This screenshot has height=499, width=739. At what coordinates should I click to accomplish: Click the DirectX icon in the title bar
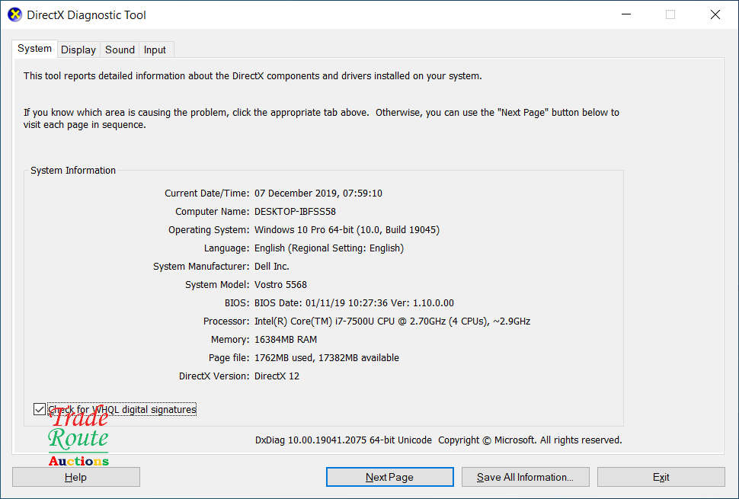(14, 14)
